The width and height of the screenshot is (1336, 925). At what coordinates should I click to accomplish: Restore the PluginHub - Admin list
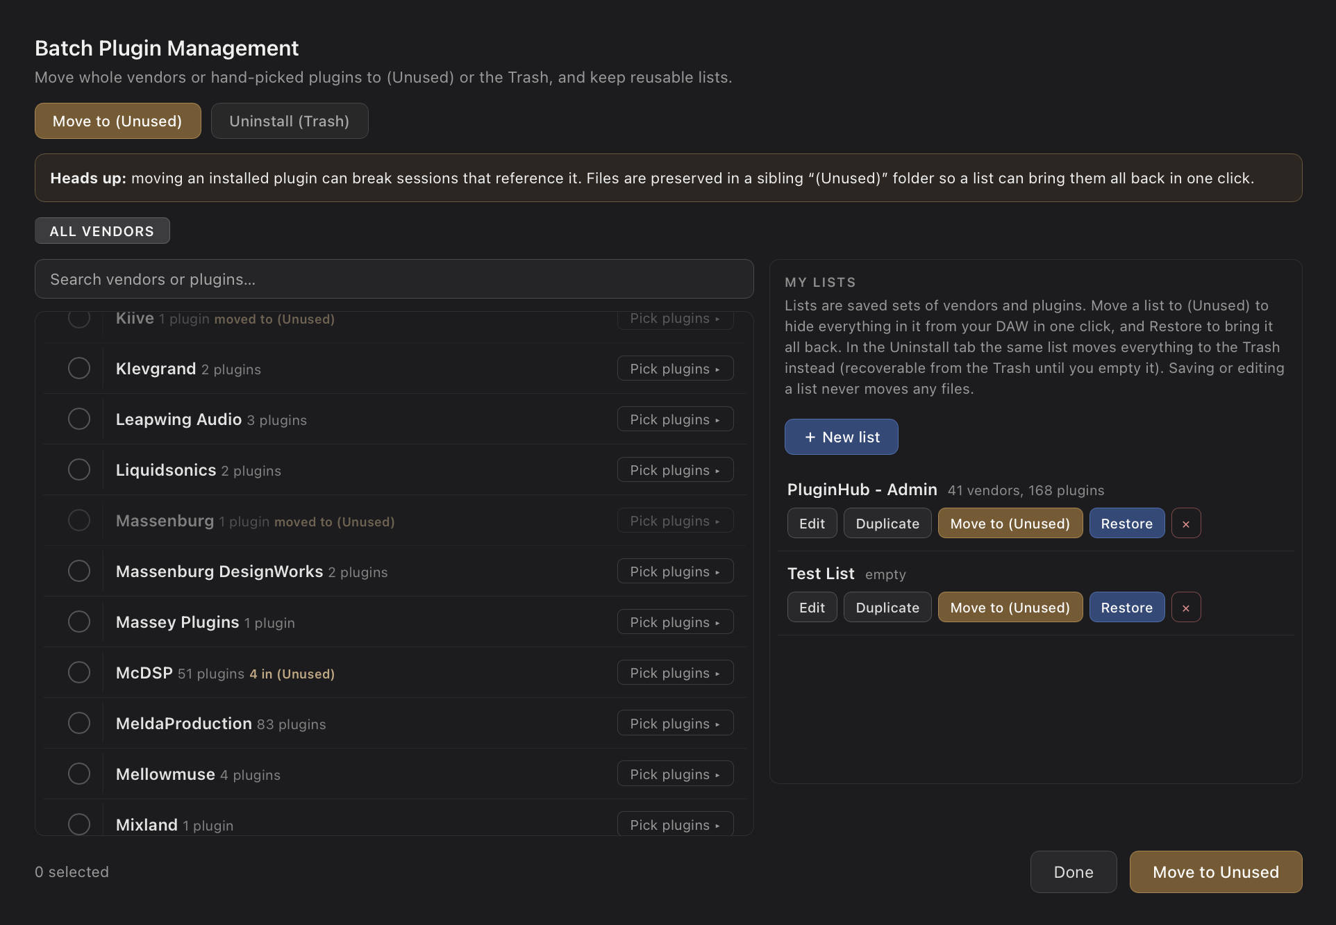(1127, 524)
